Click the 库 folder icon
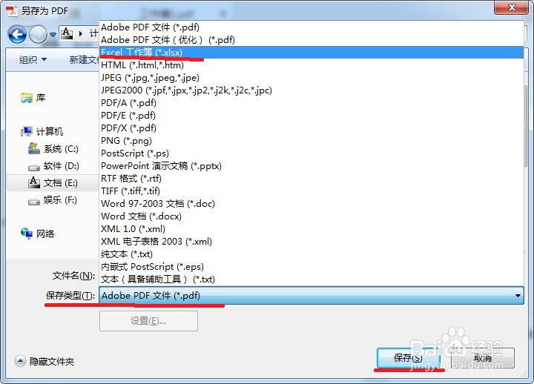Screen dimensions: 534x384 coord(26,98)
